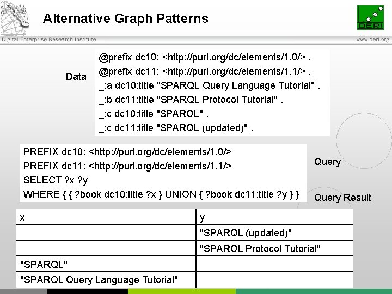392x294 pixels.
Task: Click the green DERI logo
Action: [x=370, y=17]
